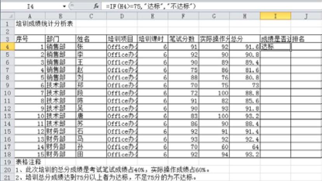
Task: Click practical score 100 in row 10
Action: pyautogui.click(x=214, y=93)
